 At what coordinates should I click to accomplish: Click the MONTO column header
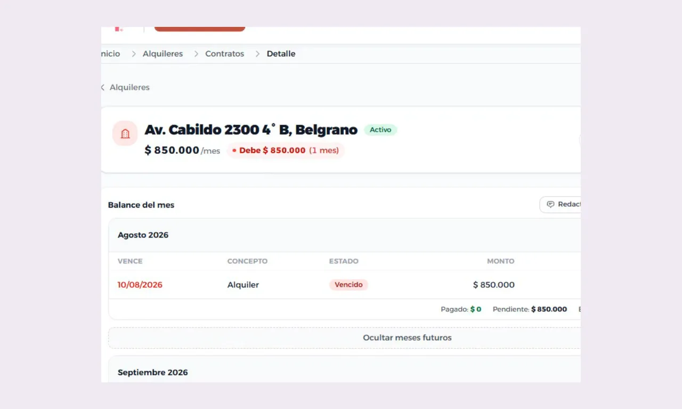[501, 261]
